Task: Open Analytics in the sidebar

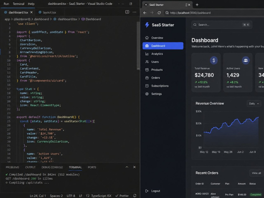Action: (x=163, y=54)
